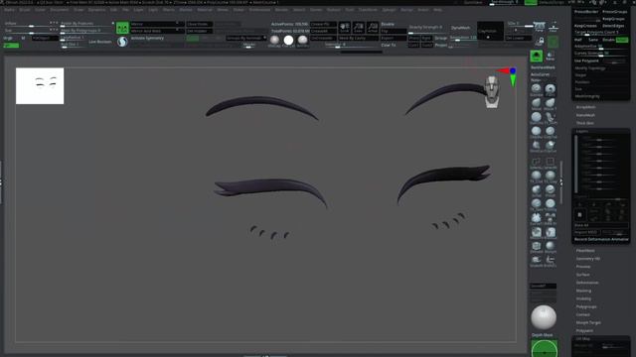
Task: Open the current material sphere picker
Action: (544, 317)
